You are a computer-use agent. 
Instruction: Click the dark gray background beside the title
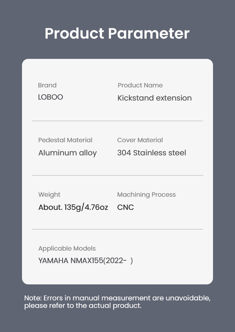[212, 33]
